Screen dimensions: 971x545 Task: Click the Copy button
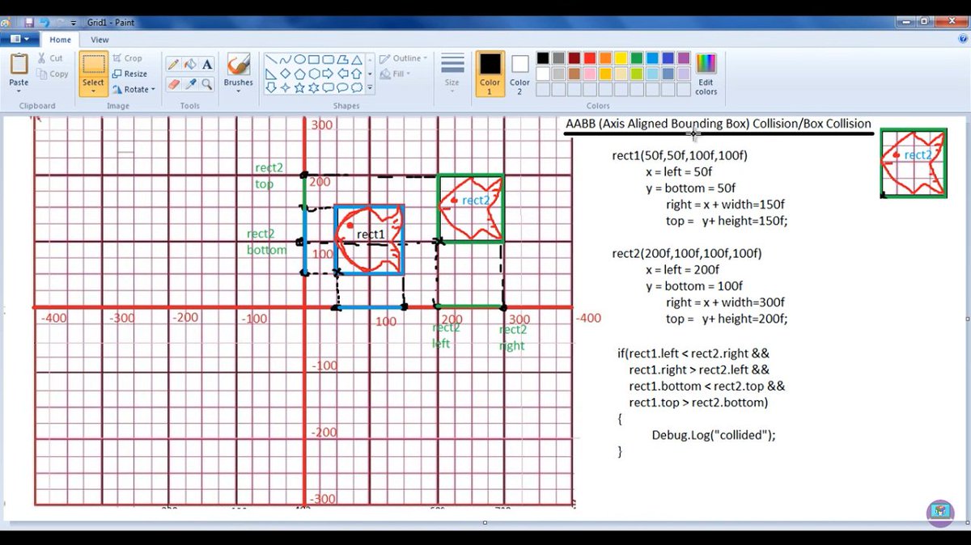(x=53, y=74)
